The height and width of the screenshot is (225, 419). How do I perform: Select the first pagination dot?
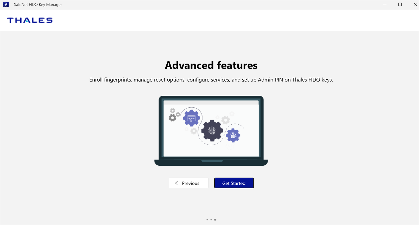207,219
